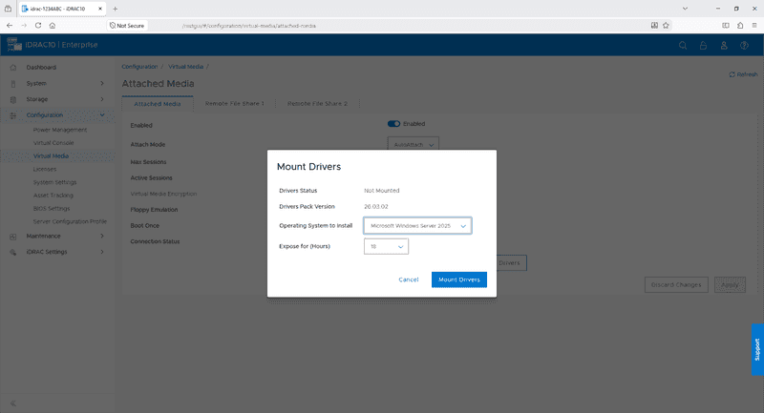Click the iDRAC Settings icon in sidebar
Screen dimensions: 764x413
click(13, 252)
